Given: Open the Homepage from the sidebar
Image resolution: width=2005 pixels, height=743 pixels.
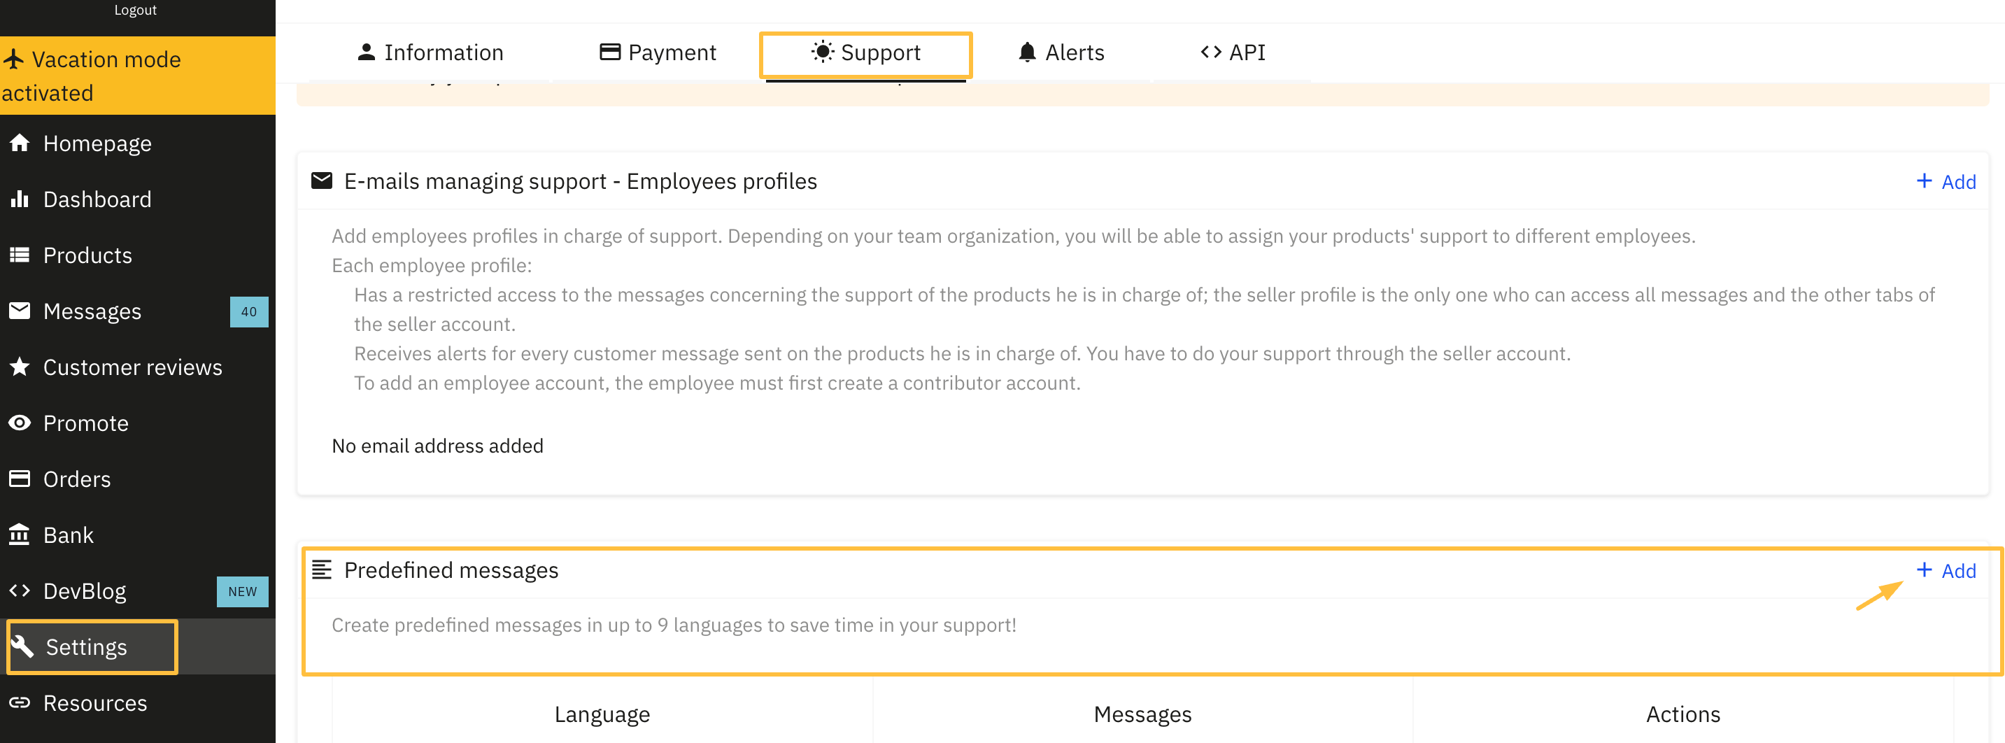Looking at the screenshot, I should tap(97, 143).
